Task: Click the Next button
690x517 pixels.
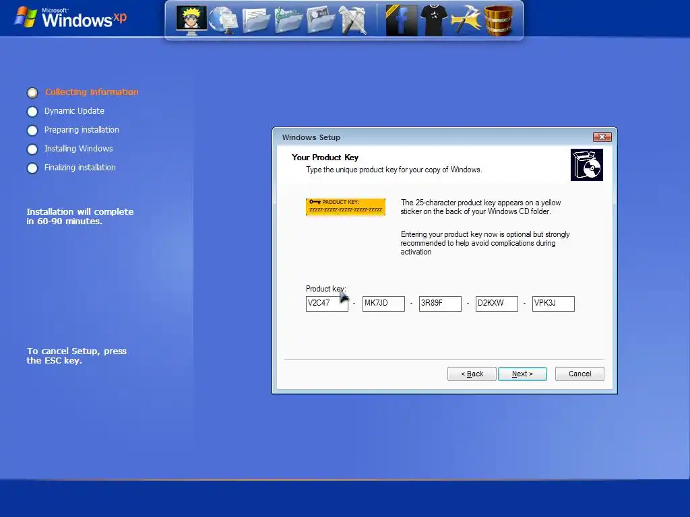Action: (x=522, y=374)
